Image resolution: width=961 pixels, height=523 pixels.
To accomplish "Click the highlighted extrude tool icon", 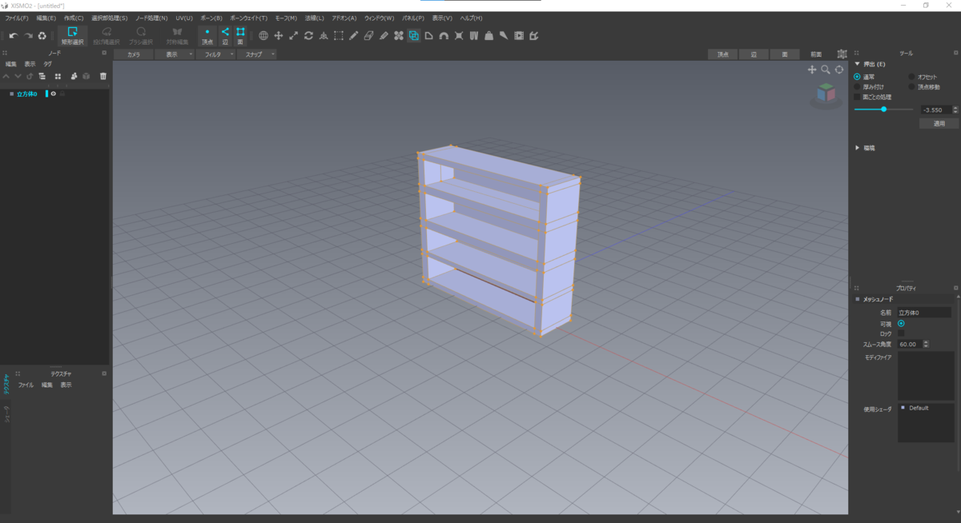I will [x=414, y=35].
